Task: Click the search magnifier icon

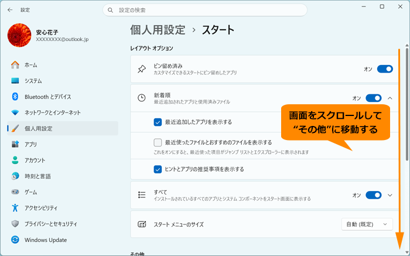Action: 110,10
